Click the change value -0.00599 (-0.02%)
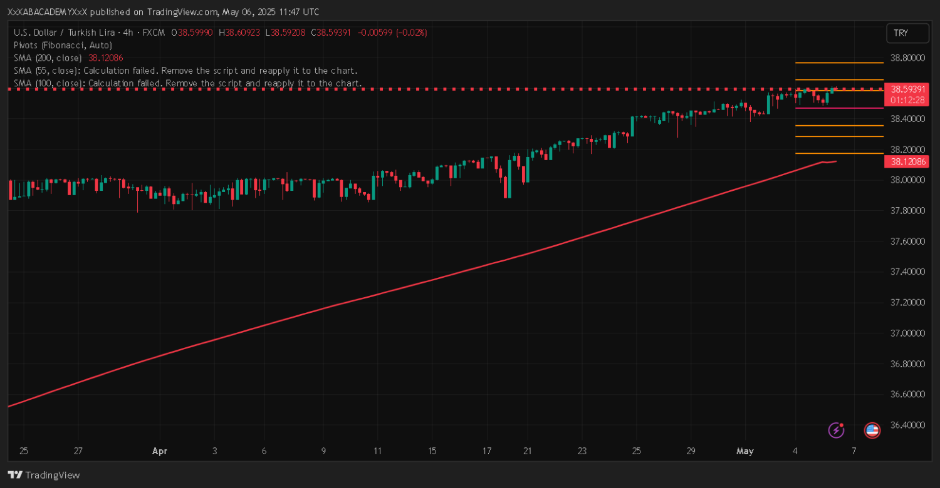Screen dimensions: 940x488 point(392,33)
